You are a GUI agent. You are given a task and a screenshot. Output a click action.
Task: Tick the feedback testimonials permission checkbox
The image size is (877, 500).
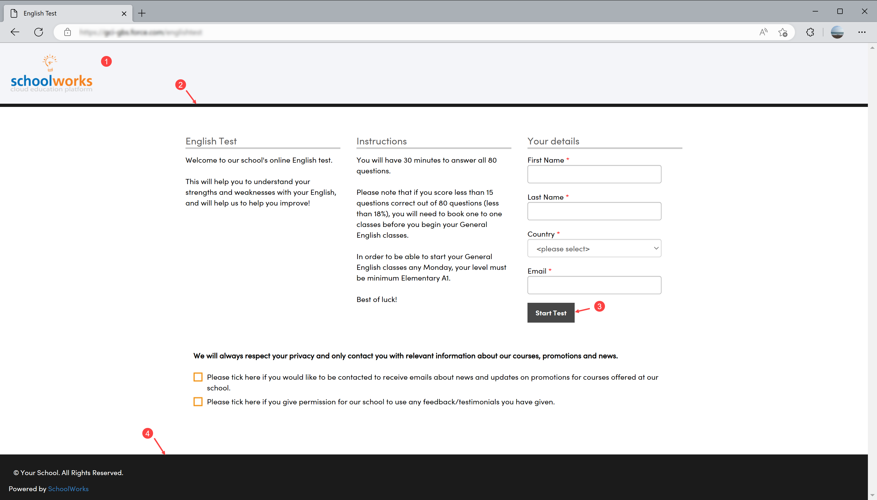pyautogui.click(x=198, y=402)
